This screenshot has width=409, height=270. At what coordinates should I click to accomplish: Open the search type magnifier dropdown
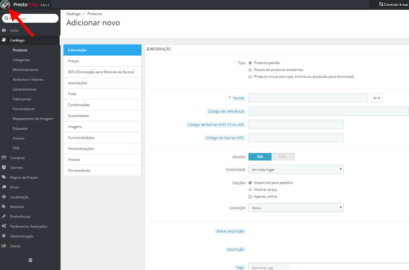coord(8,18)
